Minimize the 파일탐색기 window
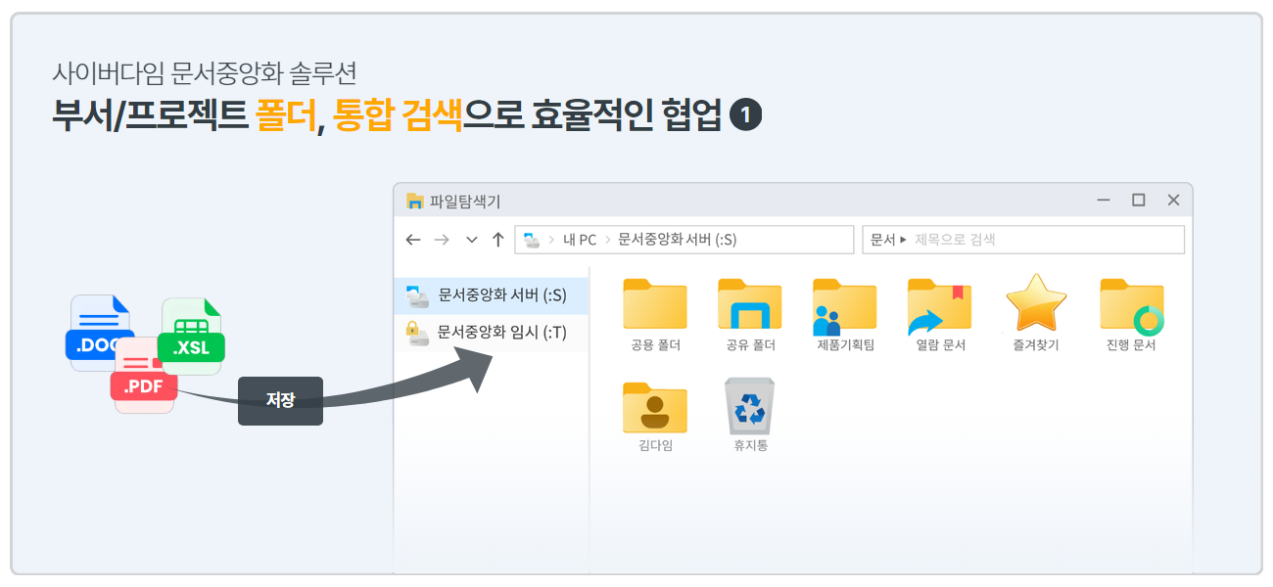The image size is (1273, 587). tap(1104, 201)
